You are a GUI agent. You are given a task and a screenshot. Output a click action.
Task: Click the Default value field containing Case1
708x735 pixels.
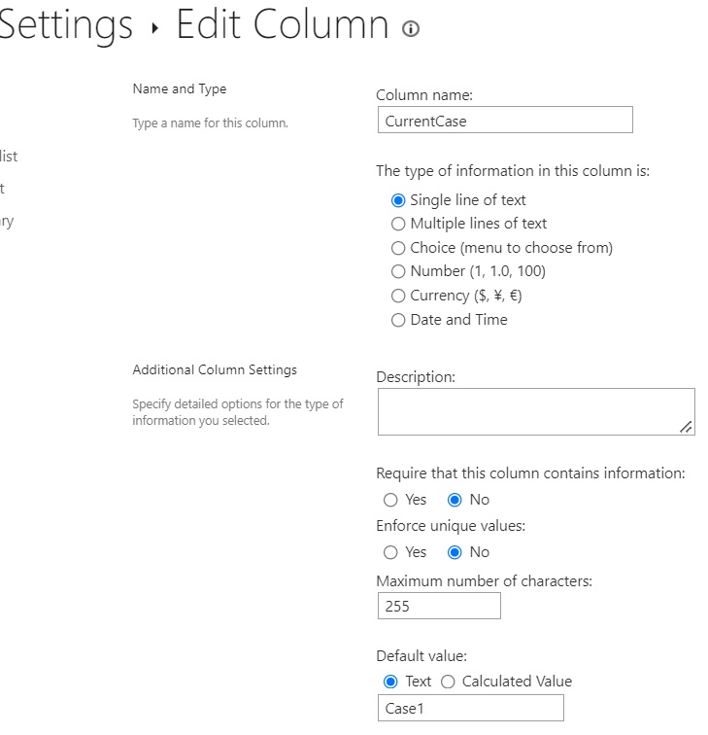coord(470,708)
